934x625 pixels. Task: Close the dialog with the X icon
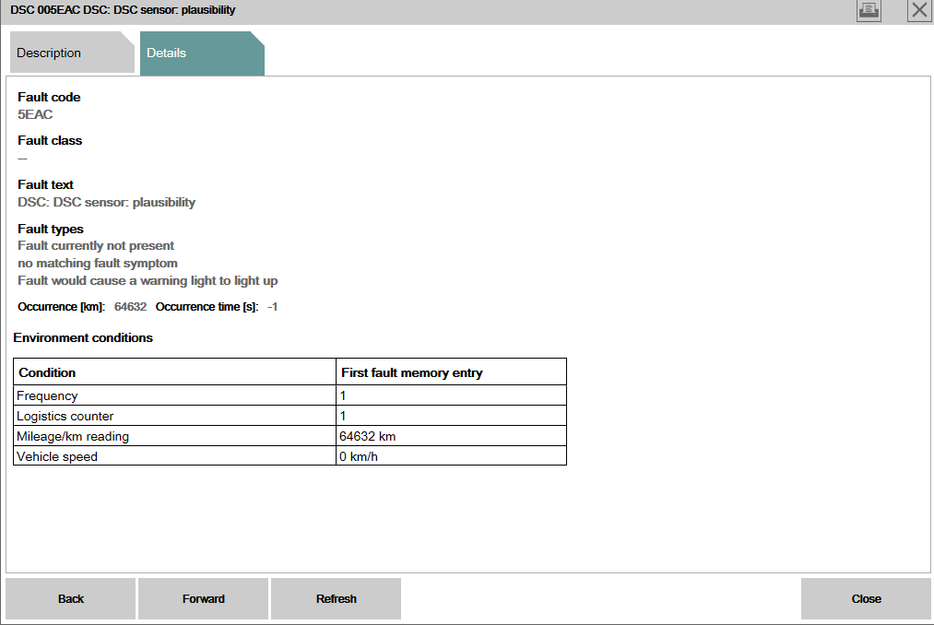(919, 10)
